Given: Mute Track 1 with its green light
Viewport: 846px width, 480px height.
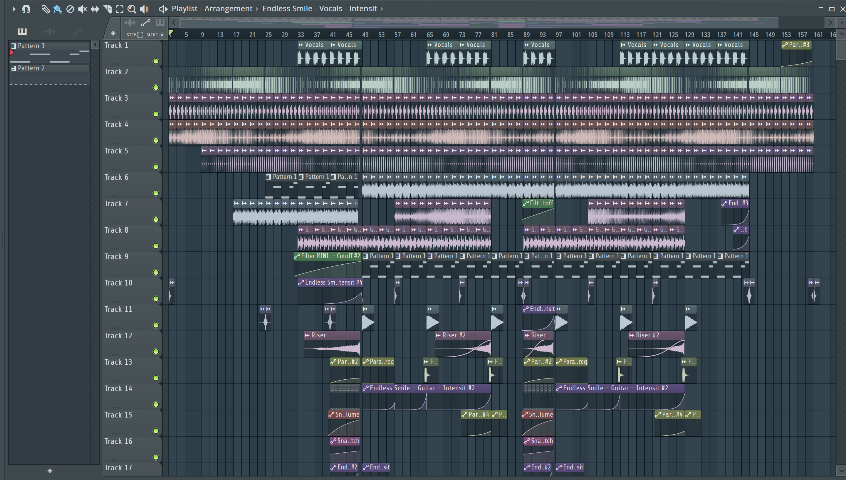Looking at the screenshot, I should (156, 61).
